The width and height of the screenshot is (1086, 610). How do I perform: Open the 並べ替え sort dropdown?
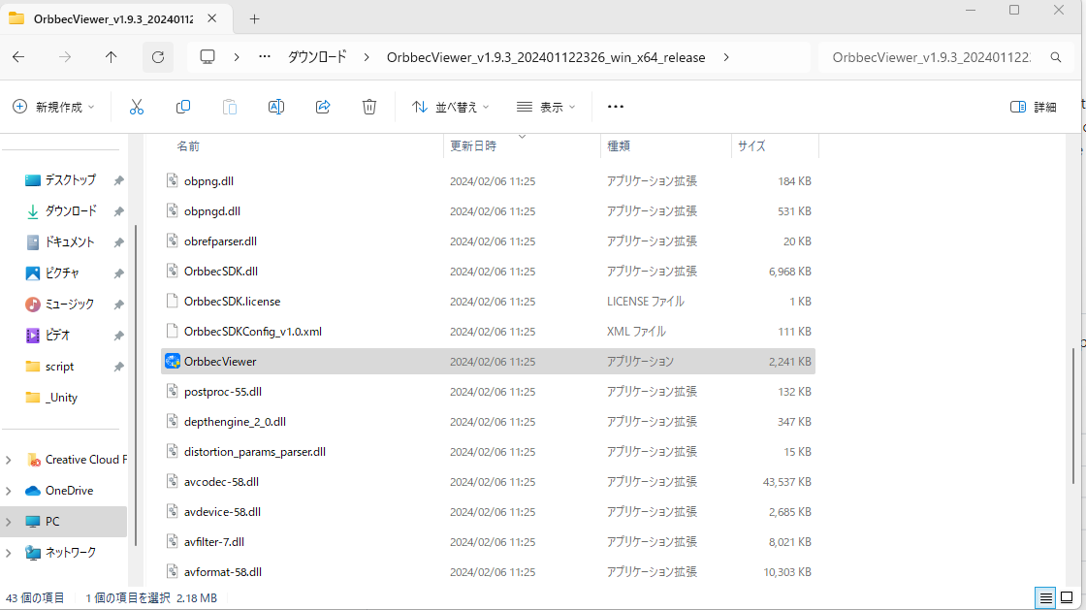(x=450, y=107)
